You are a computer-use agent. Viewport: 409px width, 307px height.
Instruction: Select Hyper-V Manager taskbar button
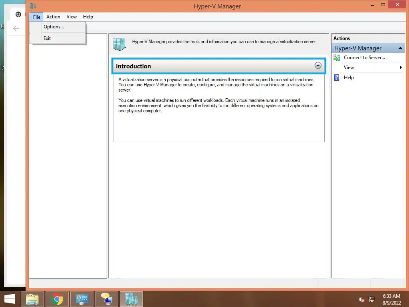tap(131, 299)
